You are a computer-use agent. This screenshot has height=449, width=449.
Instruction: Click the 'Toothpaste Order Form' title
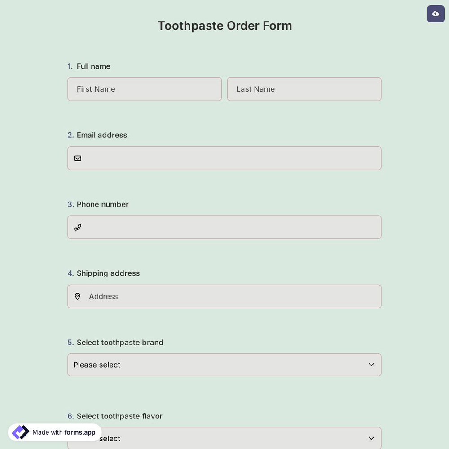224,25
